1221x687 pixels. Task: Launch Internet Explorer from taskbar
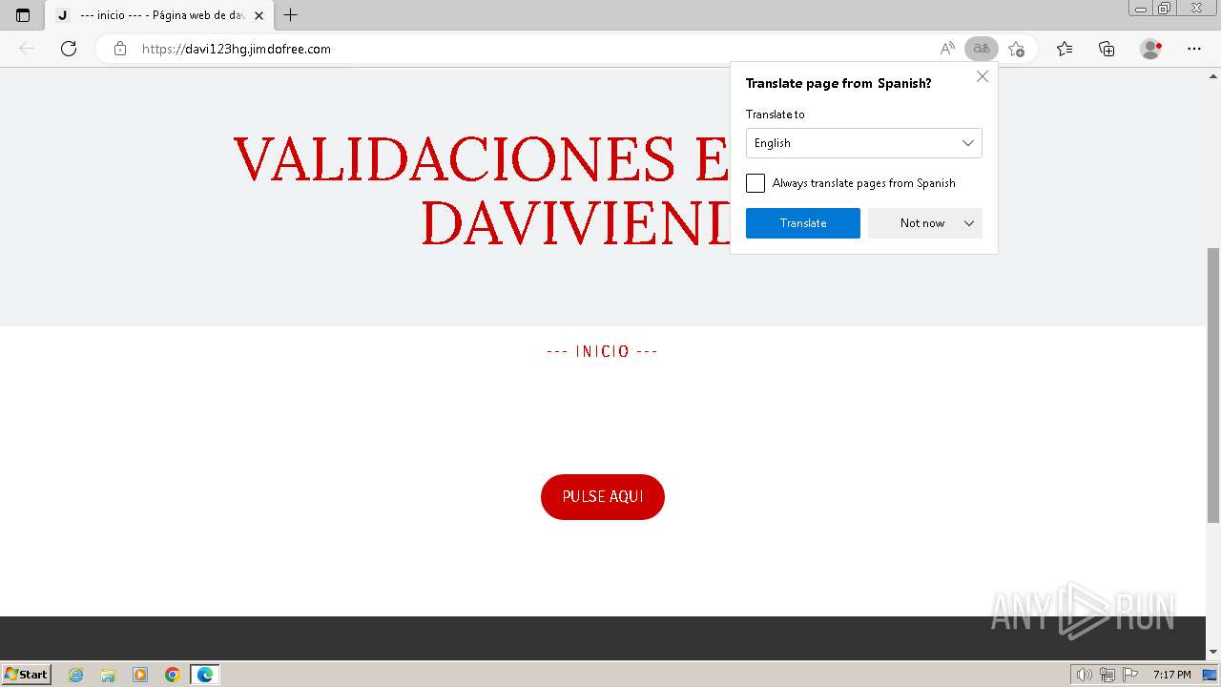pyautogui.click(x=76, y=675)
